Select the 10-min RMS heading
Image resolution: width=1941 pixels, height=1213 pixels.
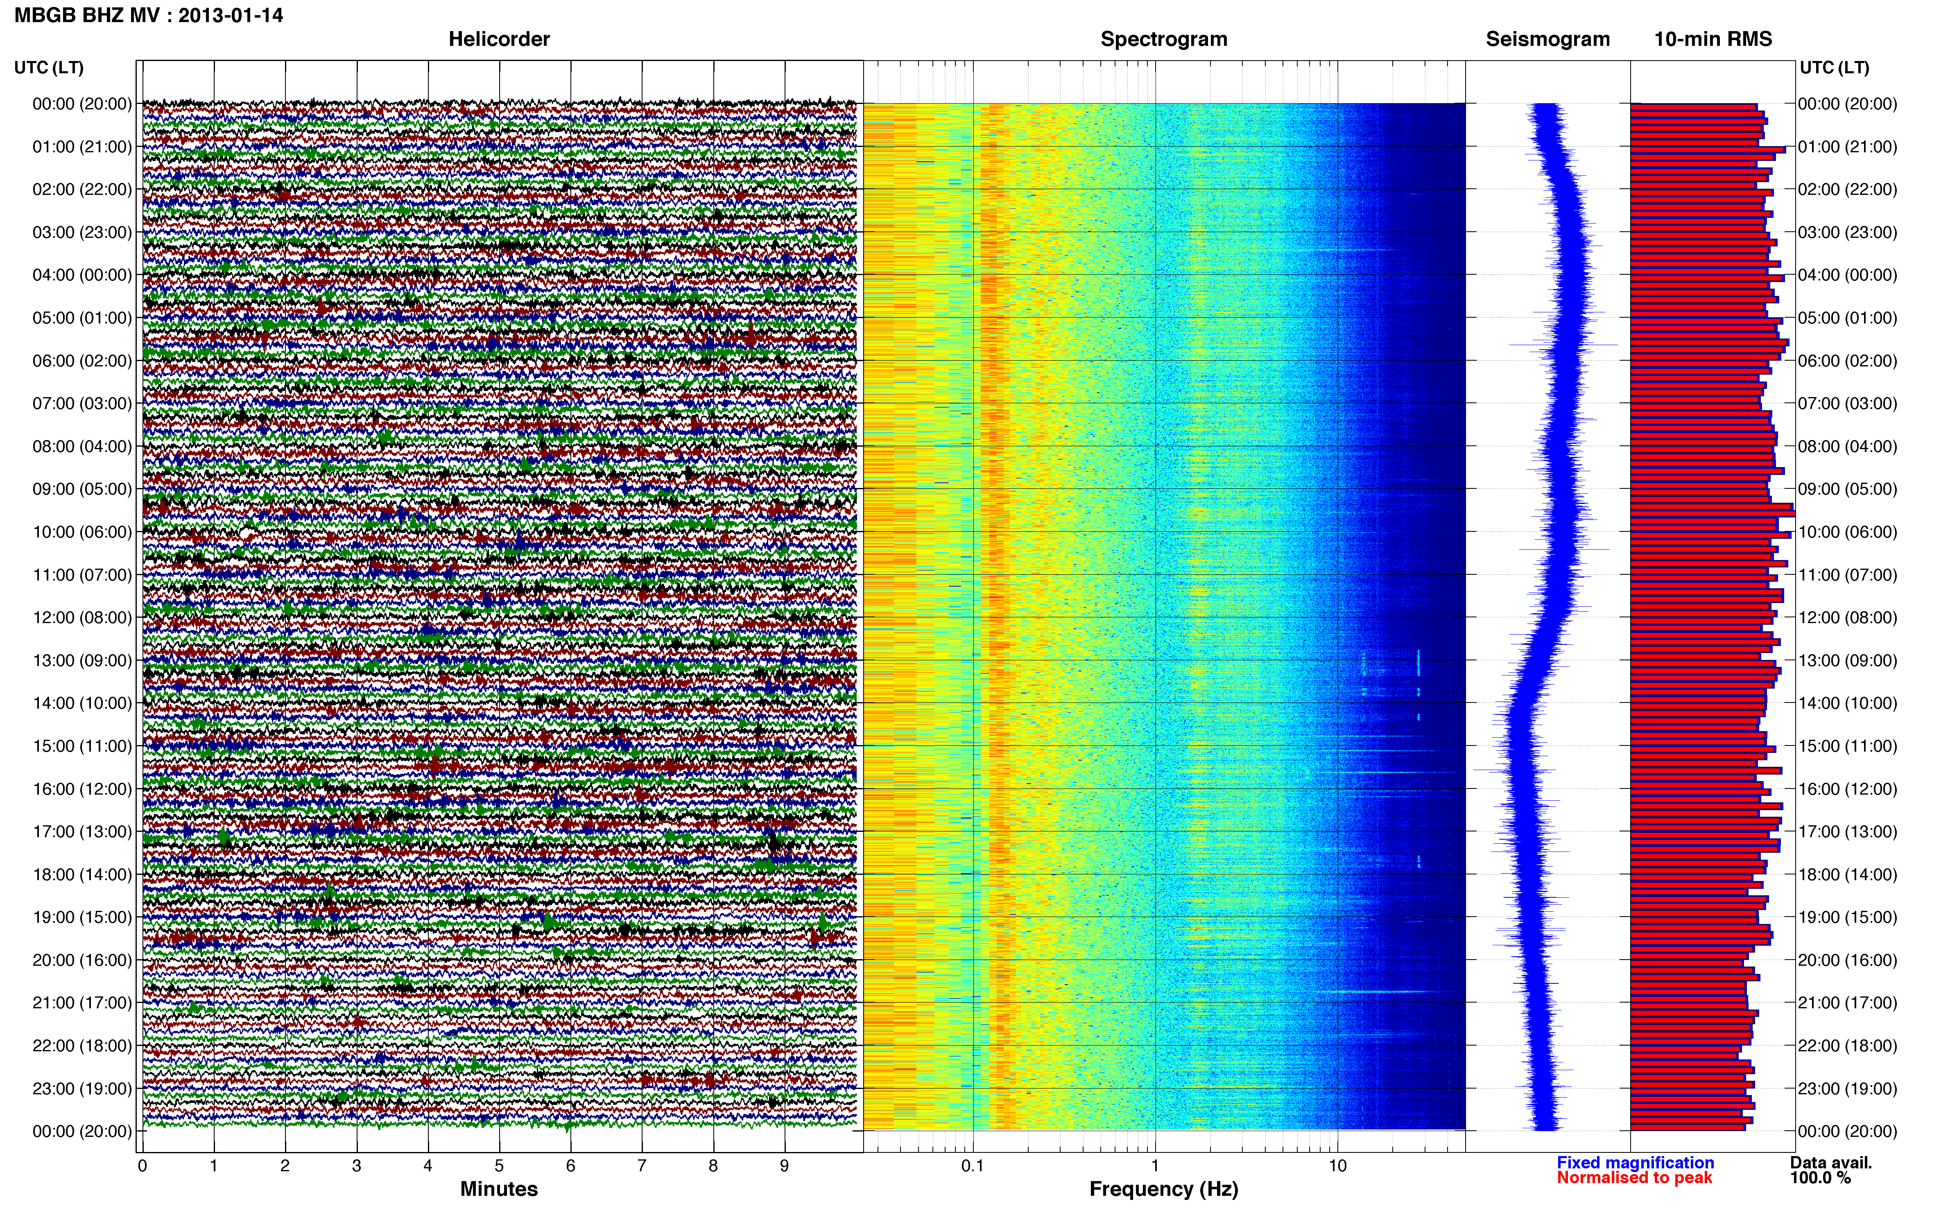tap(1713, 39)
